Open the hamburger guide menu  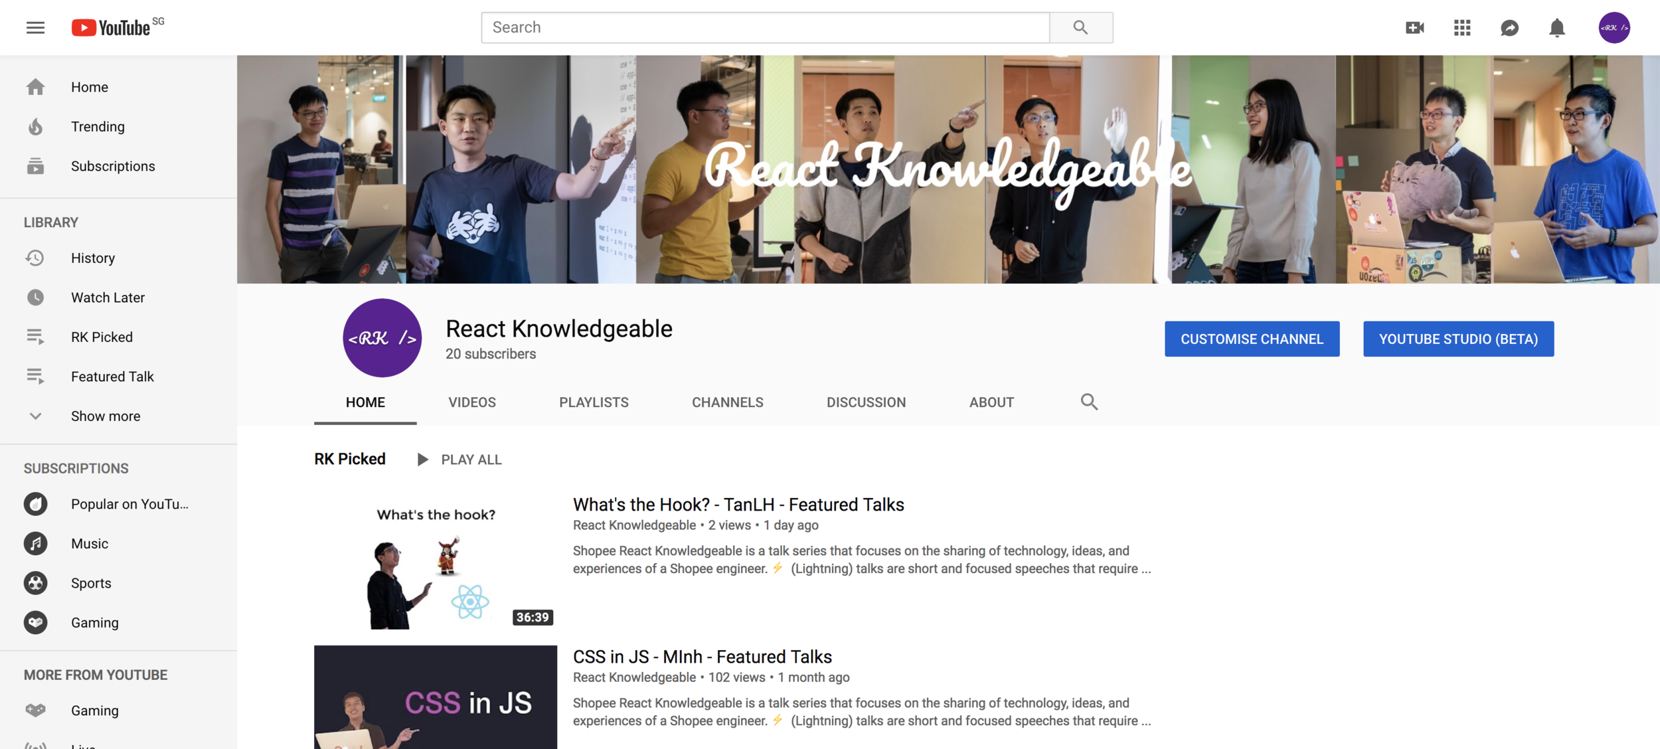pyautogui.click(x=35, y=27)
